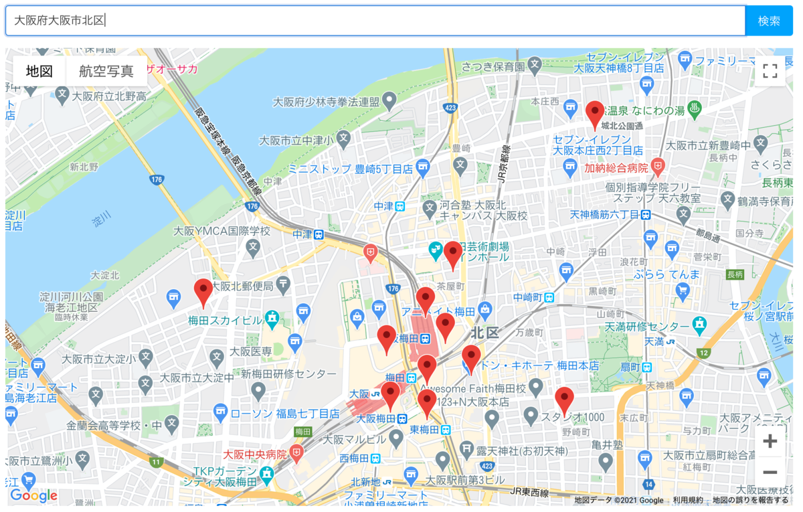Click the 中津 subway station icon
Viewport: 803px width, 512px height.
pos(400,207)
